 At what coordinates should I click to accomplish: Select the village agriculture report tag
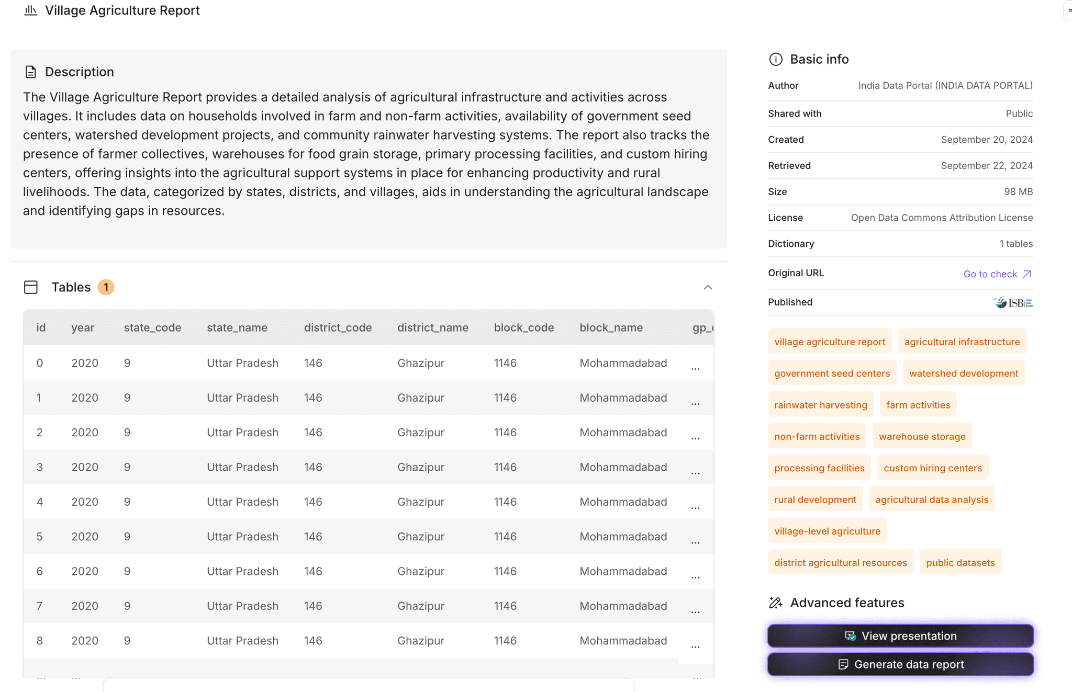point(829,342)
